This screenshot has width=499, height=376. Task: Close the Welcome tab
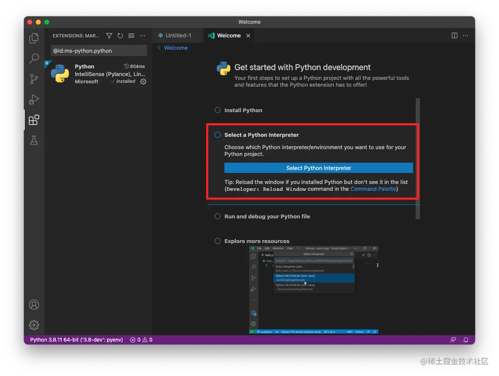[x=248, y=36]
